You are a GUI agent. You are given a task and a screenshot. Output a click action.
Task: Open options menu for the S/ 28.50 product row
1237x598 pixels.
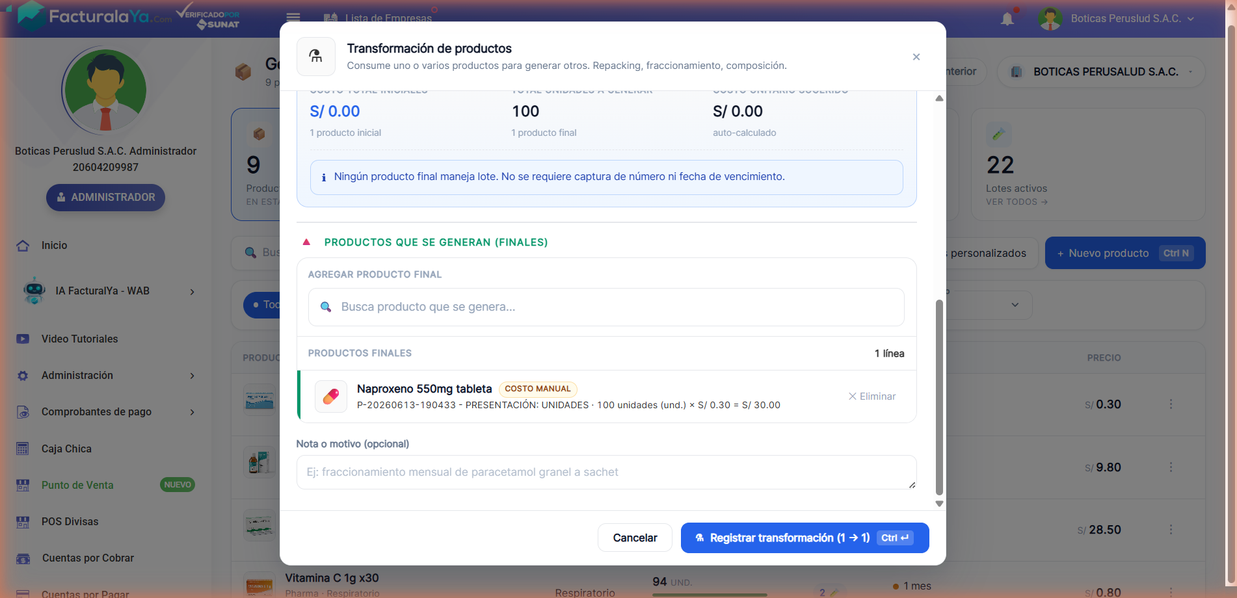(x=1171, y=530)
